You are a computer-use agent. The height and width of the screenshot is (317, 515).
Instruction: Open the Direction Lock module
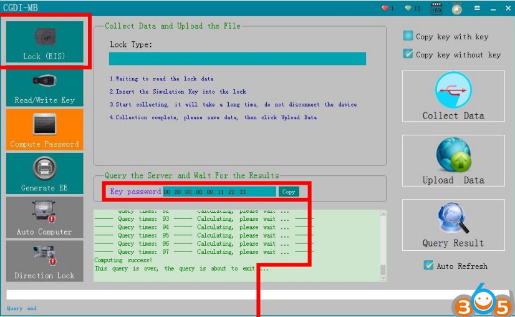[45, 261]
